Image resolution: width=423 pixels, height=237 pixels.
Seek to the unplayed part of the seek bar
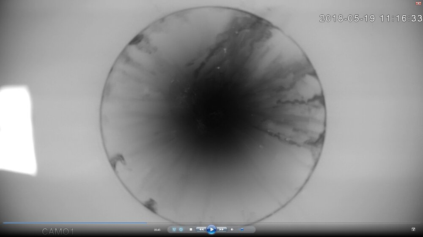(275, 223)
